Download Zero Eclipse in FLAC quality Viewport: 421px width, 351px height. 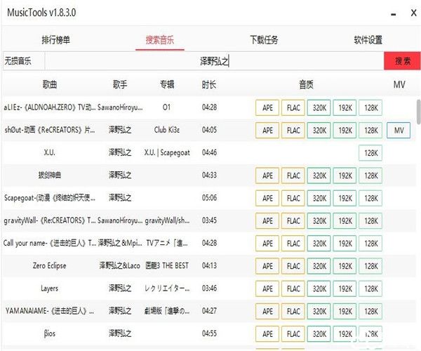tap(293, 266)
